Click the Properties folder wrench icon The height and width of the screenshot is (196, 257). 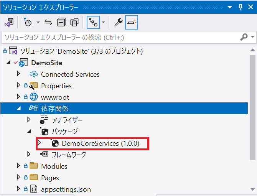(34, 86)
